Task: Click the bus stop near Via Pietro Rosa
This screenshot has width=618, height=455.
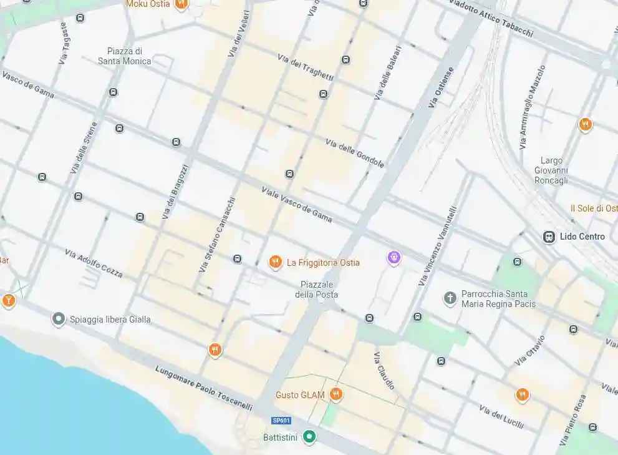Action: click(x=593, y=428)
